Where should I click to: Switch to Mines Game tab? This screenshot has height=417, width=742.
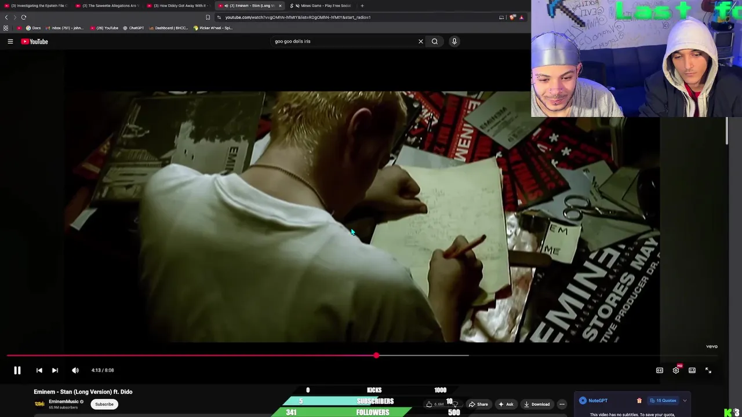[322, 6]
